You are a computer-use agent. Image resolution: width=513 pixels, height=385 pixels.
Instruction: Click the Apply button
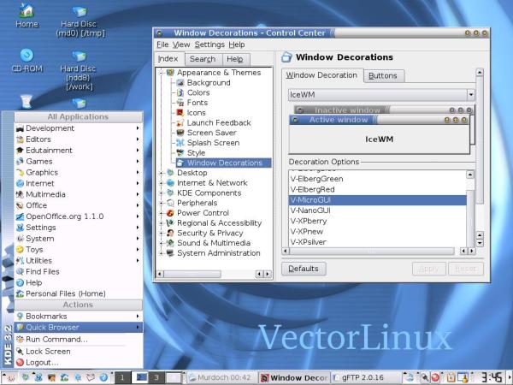pyautogui.click(x=429, y=269)
